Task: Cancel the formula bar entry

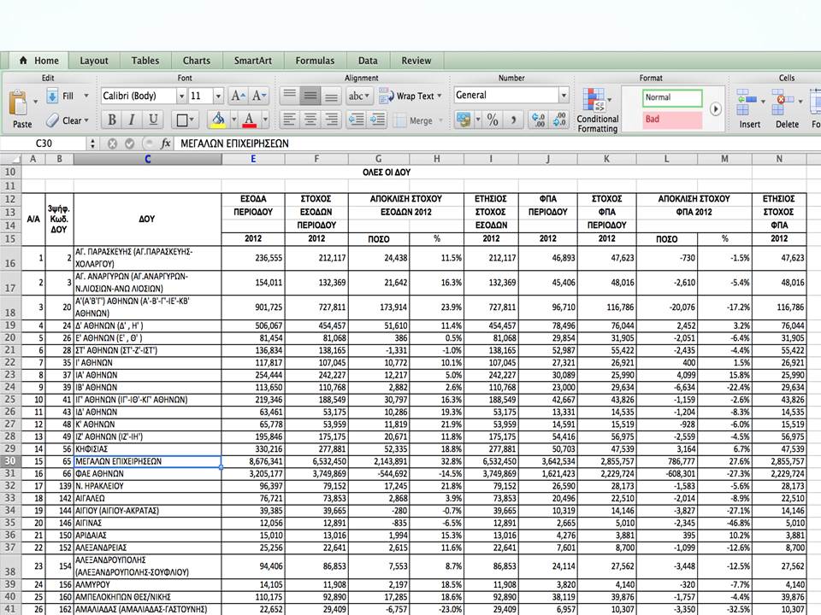Action: (x=112, y=143)
